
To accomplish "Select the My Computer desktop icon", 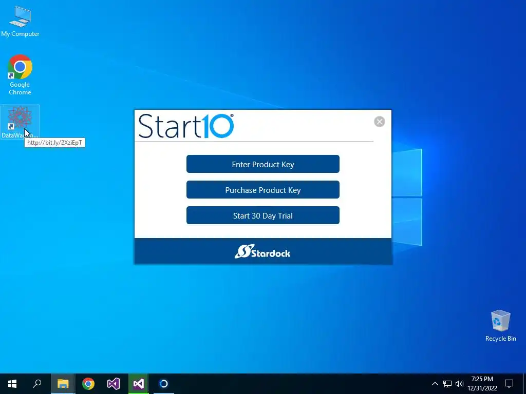I will point(20,22).
